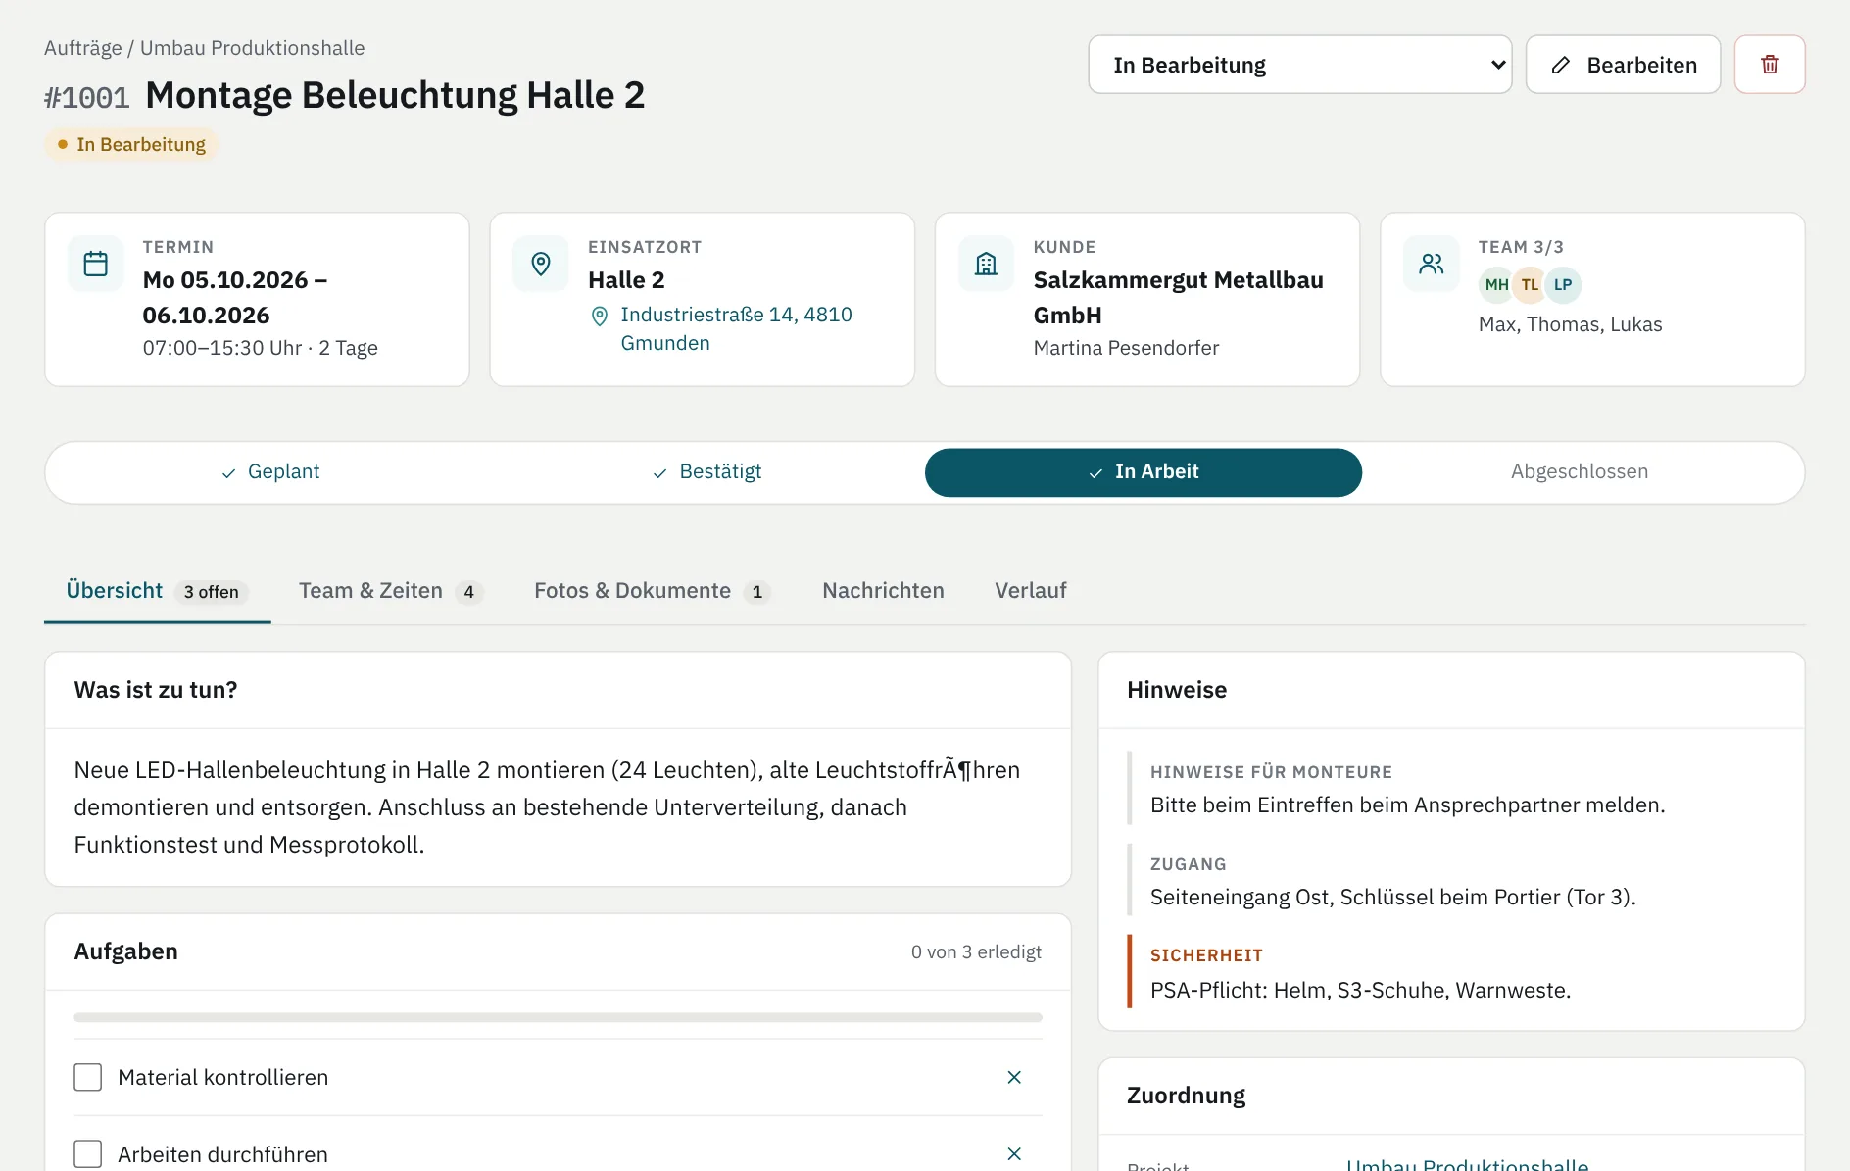Image resolution: width=1850 pixels, height=1171 pixels.
Task: Check the Arbeiten durchführen checkbox
Action: [x=88, y=1153]
